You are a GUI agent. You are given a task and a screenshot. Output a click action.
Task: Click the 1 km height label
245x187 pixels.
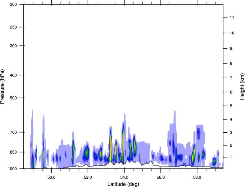coord(231,158)
